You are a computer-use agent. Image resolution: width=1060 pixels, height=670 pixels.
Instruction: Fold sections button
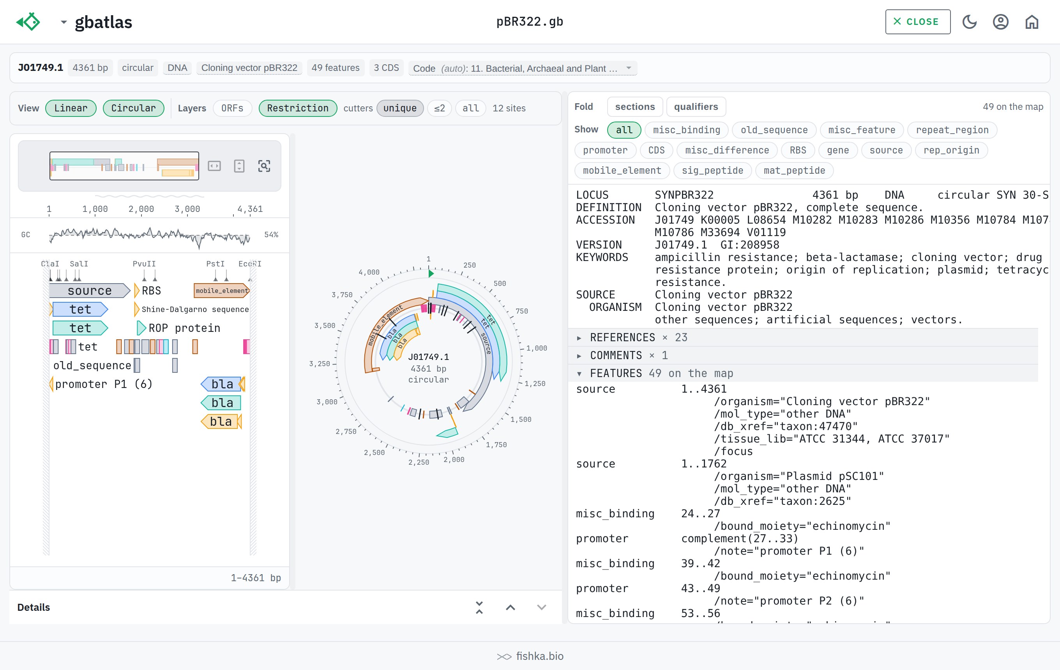click(635, 107)
